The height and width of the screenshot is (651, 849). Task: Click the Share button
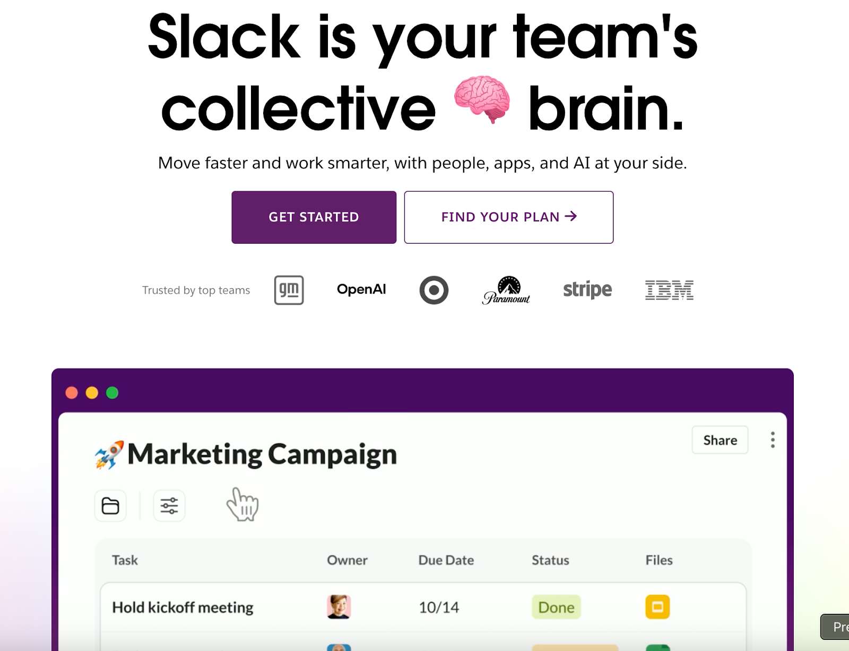click(x=720, y=440)
